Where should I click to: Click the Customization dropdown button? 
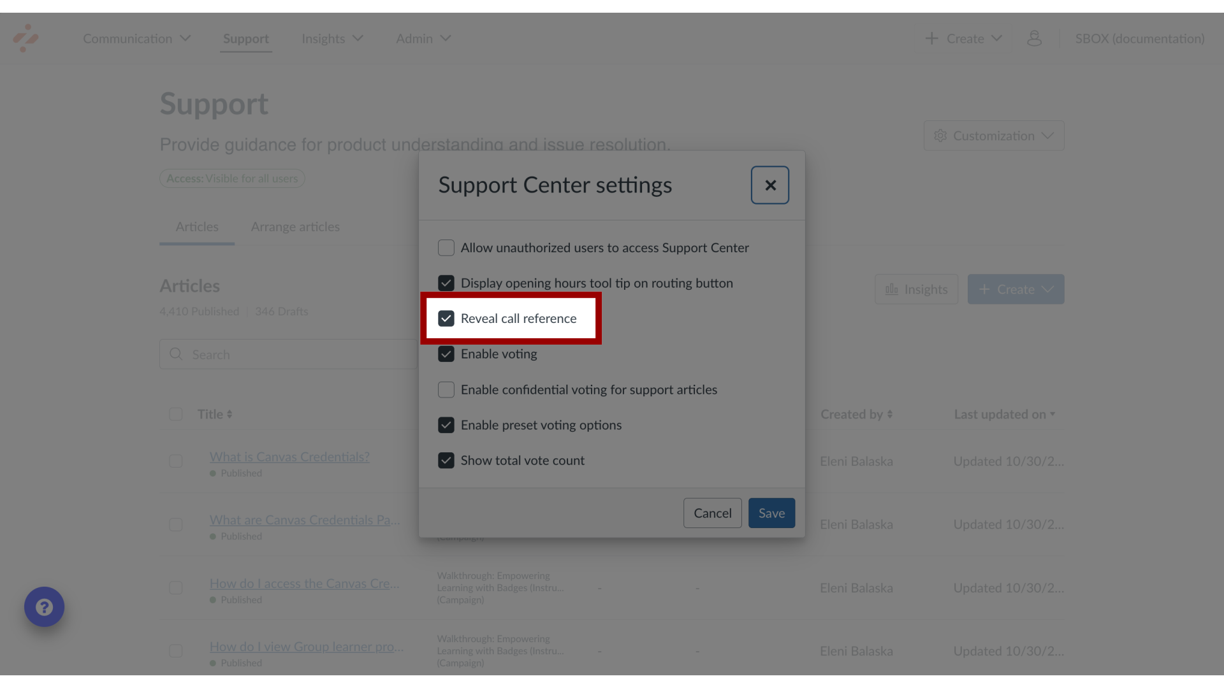click(x=994, y=135)
